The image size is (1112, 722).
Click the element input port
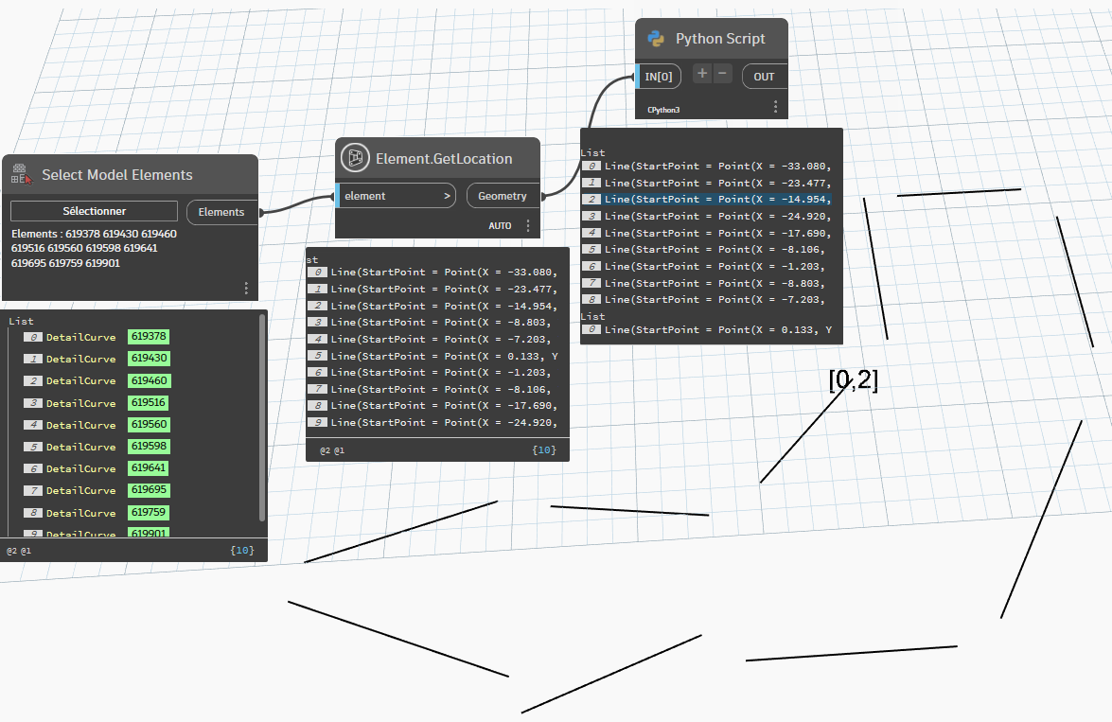click(x=395, y=196)
